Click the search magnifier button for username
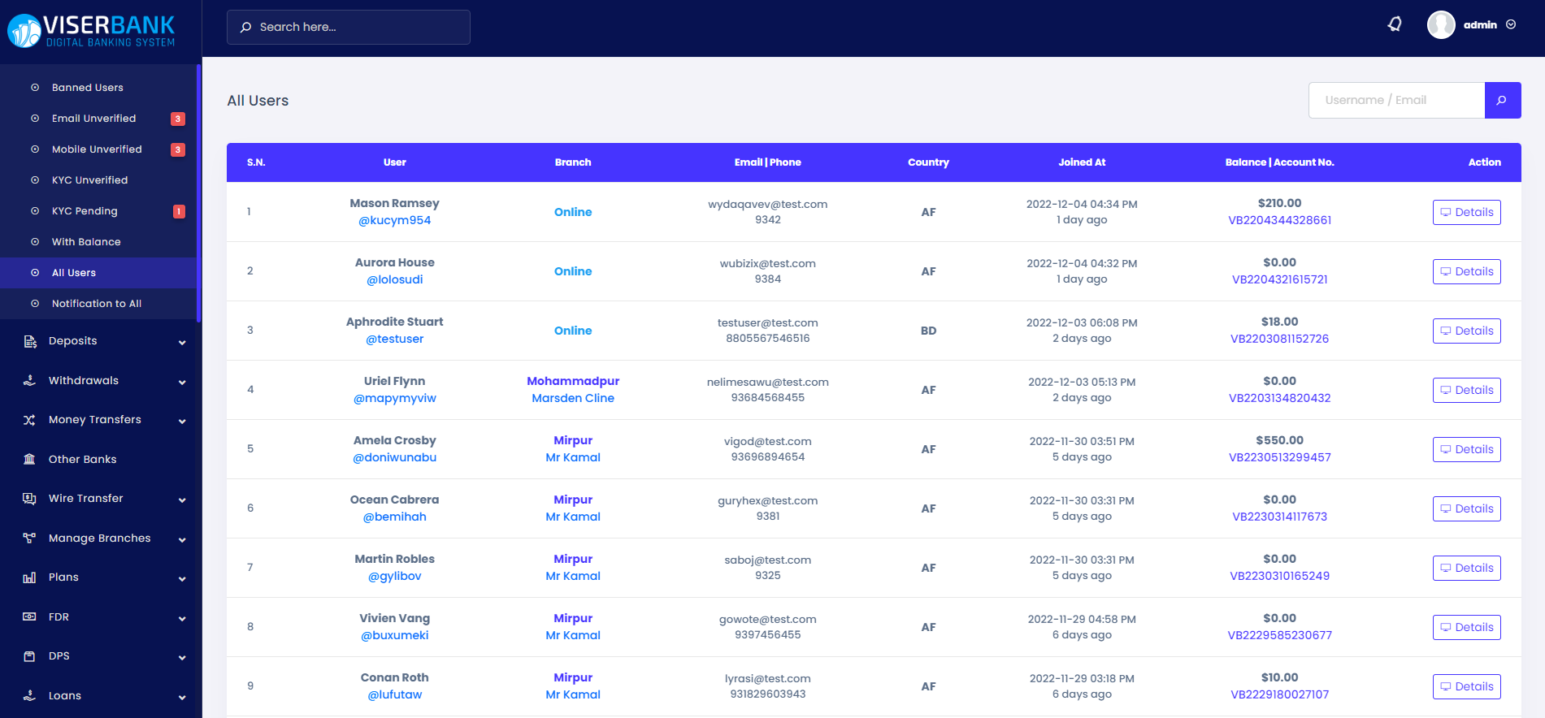The height and width of the screenshot is (718, 1545). click(x=1502, y=100)
